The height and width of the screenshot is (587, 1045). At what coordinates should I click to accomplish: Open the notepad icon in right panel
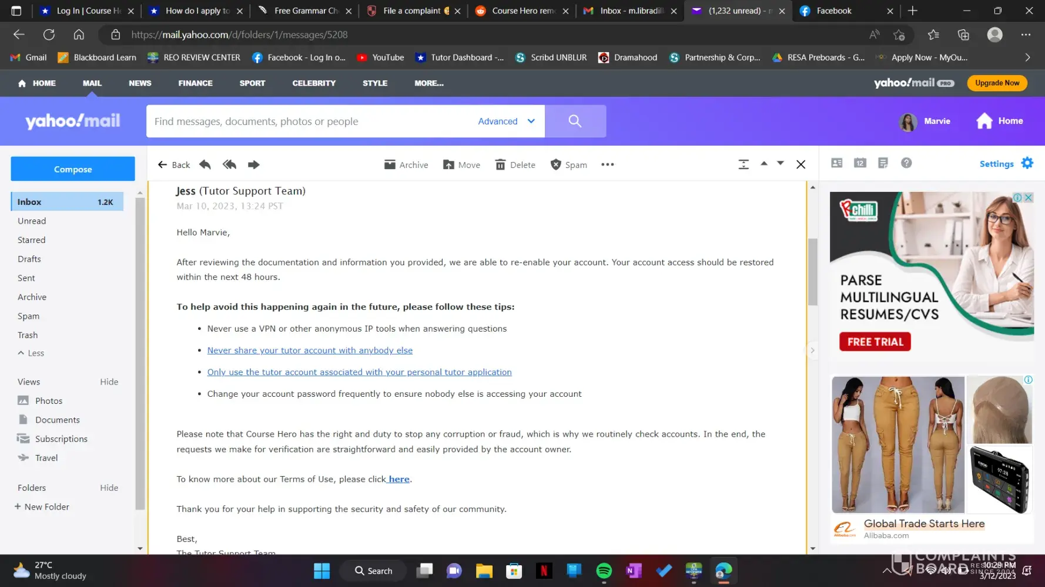pyautogui.click(x=883, y=163)
